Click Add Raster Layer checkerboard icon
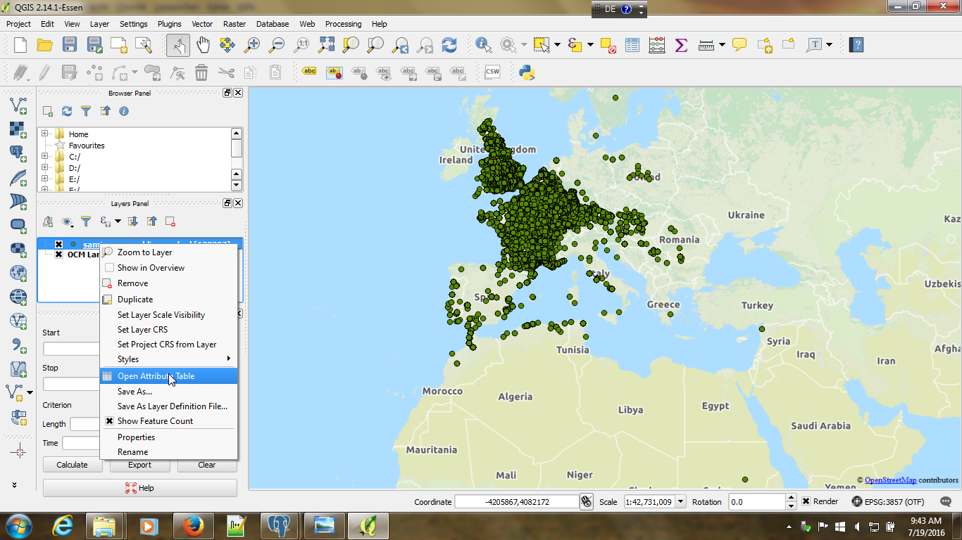The height and width of the screenshot is (540, 962). click(18, 129)
